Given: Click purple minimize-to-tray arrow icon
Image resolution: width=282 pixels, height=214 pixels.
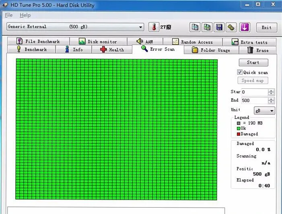Looking at the screenshot, I should point(245,27).
